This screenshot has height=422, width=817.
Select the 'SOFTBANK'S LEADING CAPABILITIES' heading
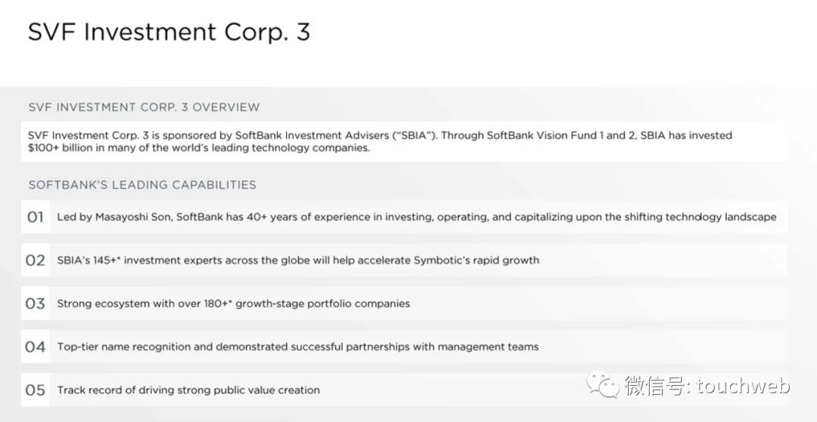[142, 185]
